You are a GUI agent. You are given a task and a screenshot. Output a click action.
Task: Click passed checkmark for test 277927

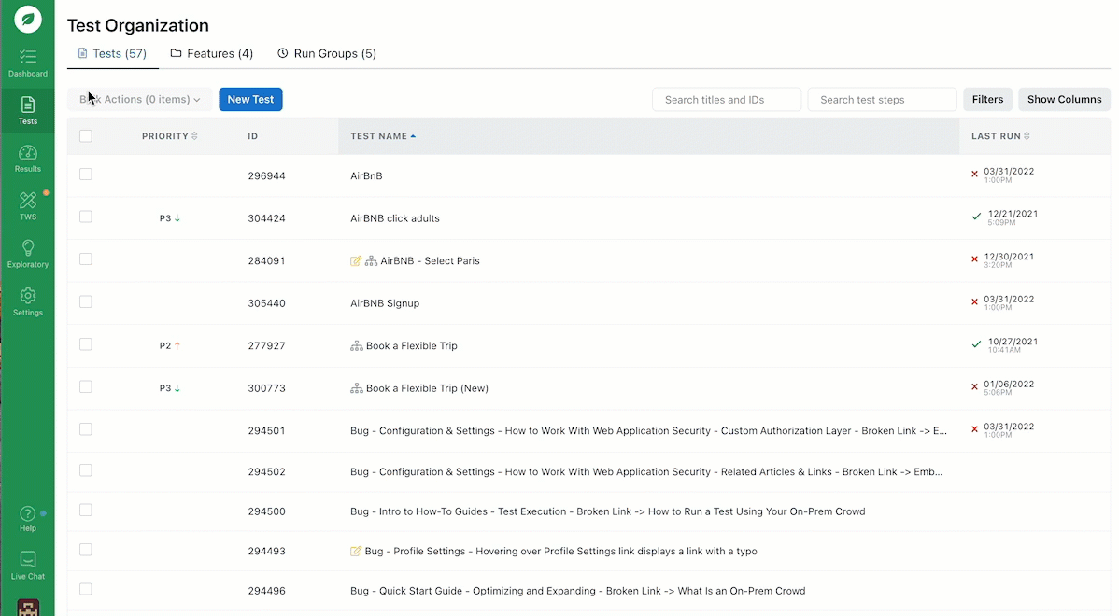pos(976,344)
